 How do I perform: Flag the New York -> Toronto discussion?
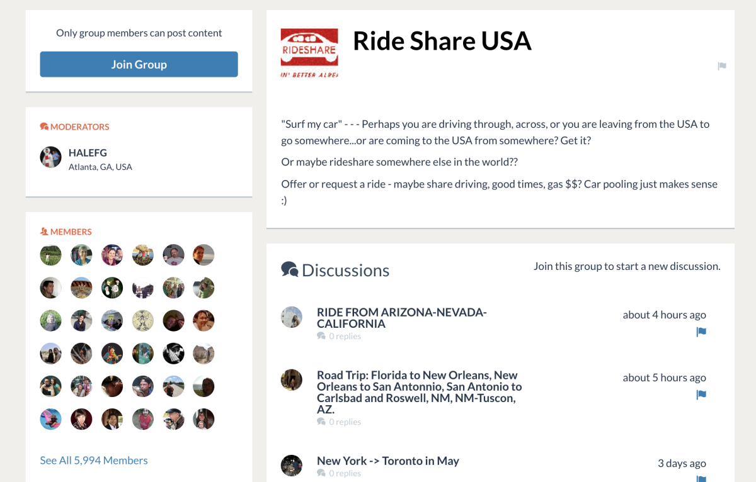coord(701,479)
